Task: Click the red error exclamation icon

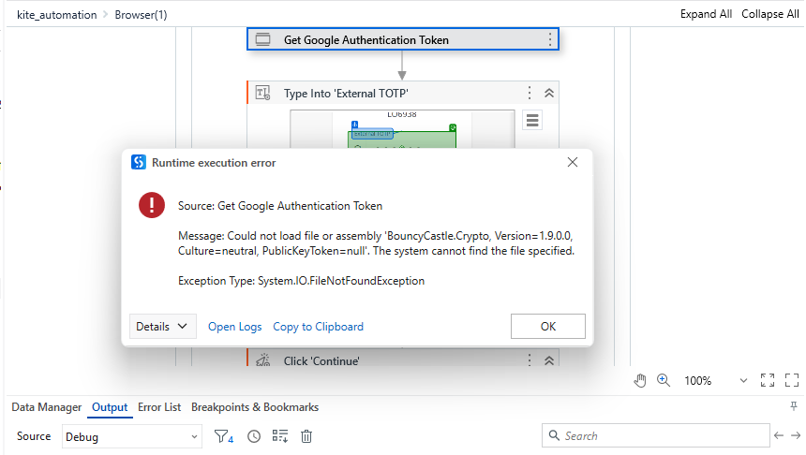Action: (x=152, y=205)
